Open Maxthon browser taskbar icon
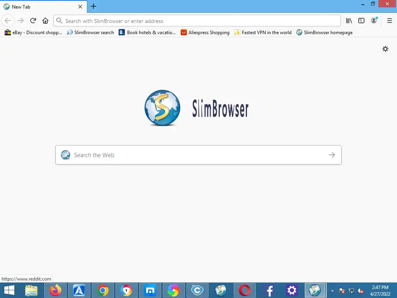397x298 pixels. pos(150,290)
